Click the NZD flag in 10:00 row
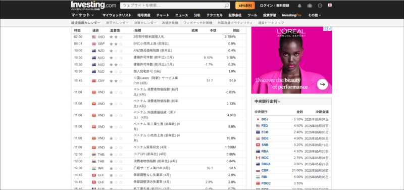The width and height of the screenshot is (404, 190). click(94, 51)
